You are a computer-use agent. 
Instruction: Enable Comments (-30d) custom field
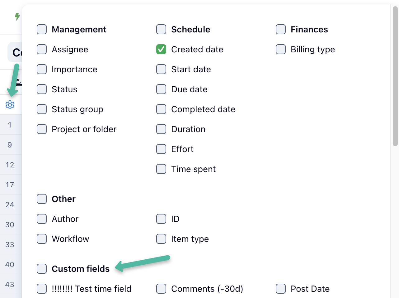click(x=161, y=289)
